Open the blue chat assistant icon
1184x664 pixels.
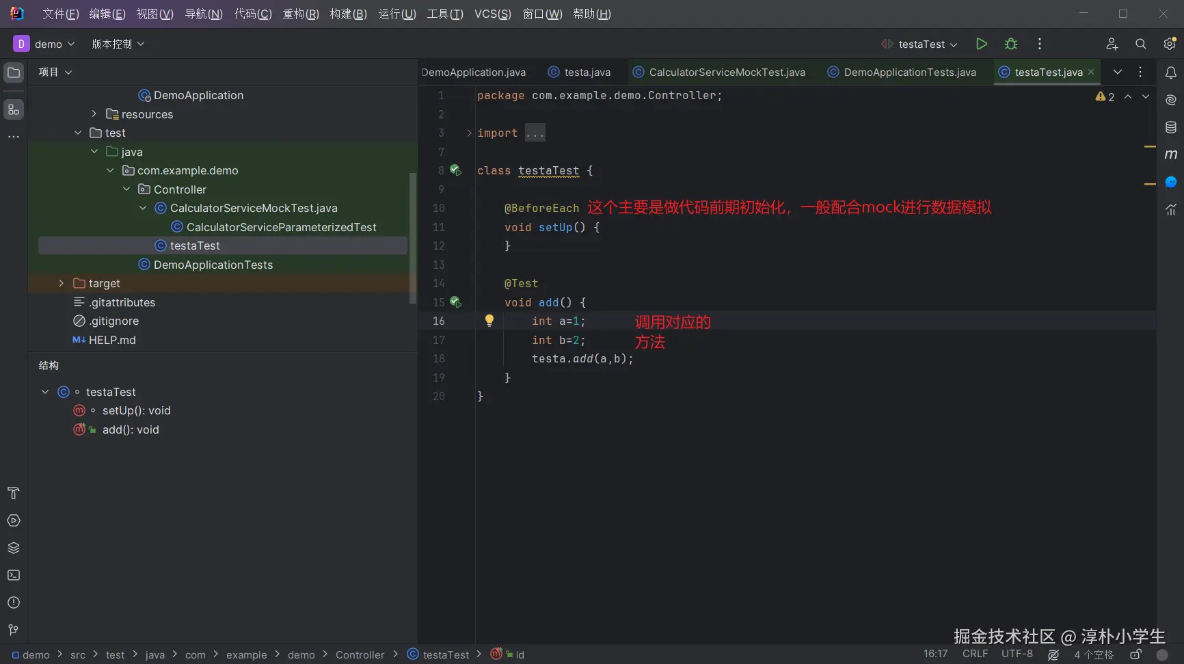click(x=1171, y=182)
